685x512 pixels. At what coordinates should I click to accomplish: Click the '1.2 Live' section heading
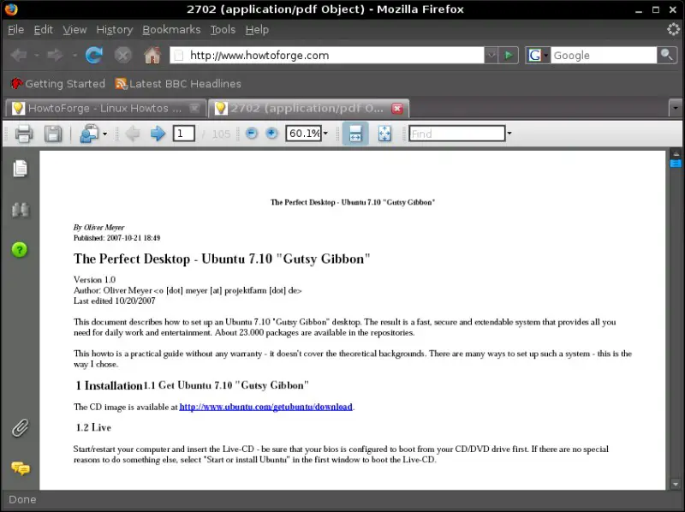(x=93, y=427)
